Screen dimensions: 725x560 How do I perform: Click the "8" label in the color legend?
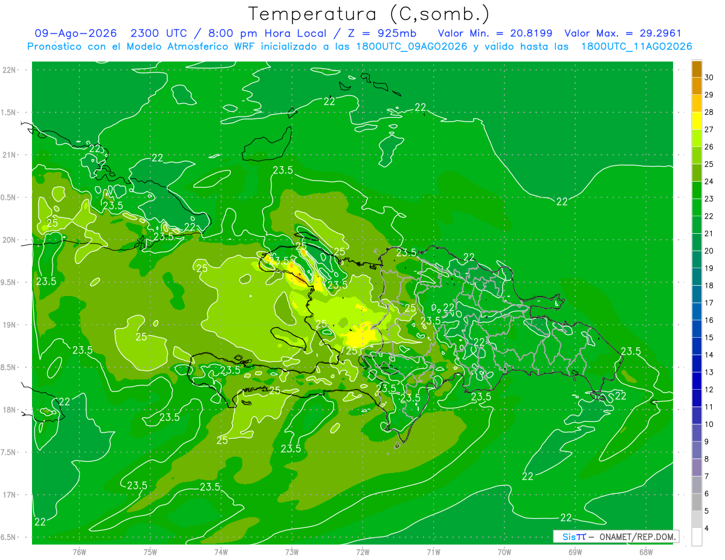coord(706,459)
